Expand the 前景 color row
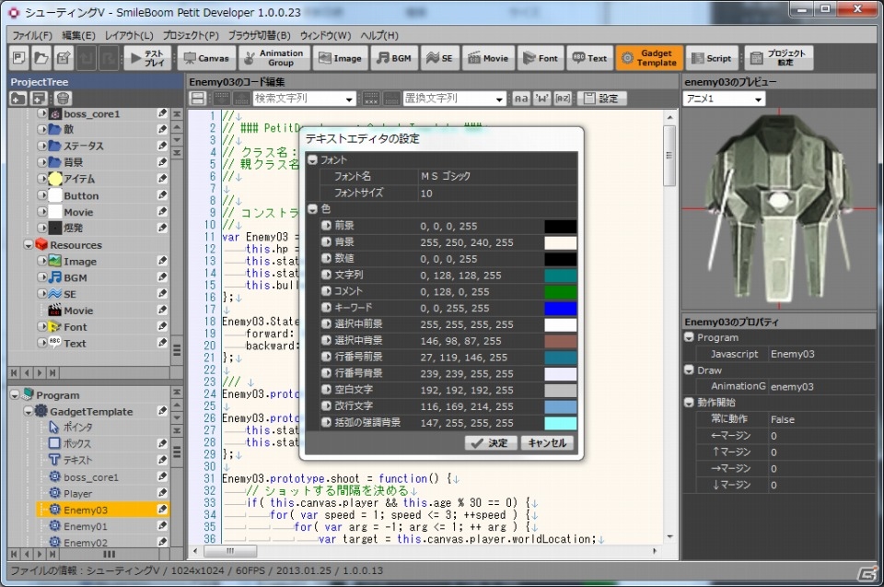Image resolution: width=884 pixels, height=587 pixels. (326, 225)
